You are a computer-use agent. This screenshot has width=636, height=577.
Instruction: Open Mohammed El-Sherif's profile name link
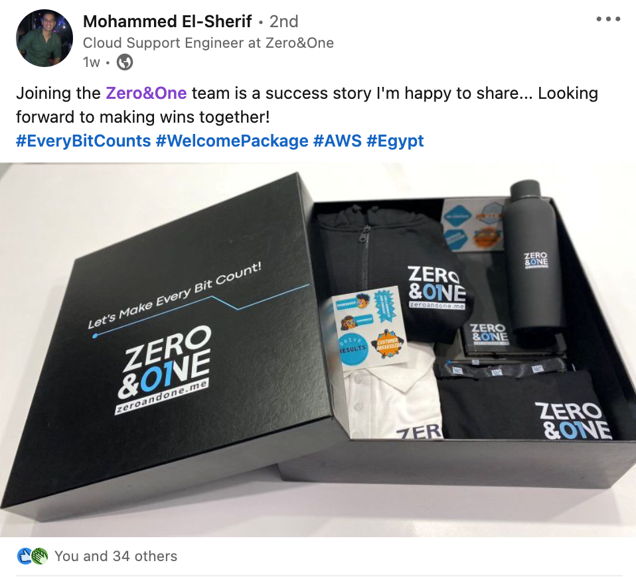[x=167, y=21]
